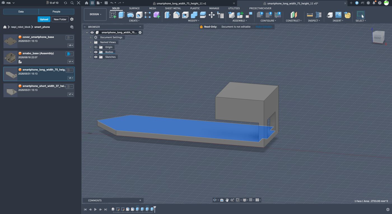Viewport: 392px width, 214px height.
Task: Select the Create Sketch tool
Action: point(113,15)
